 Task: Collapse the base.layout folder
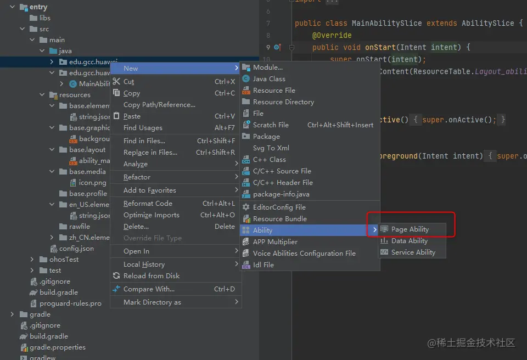(52, 149)
